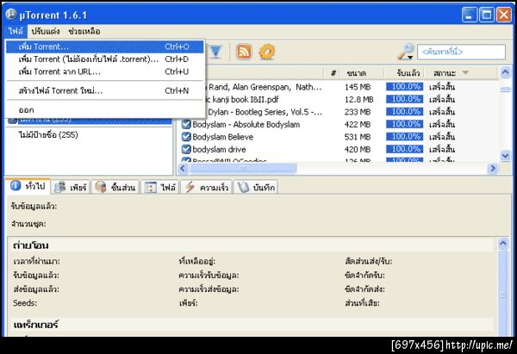Click the torrent list horizontal scrollbar thumb
This screenshot has width=517, height=354.
(243, 169)
